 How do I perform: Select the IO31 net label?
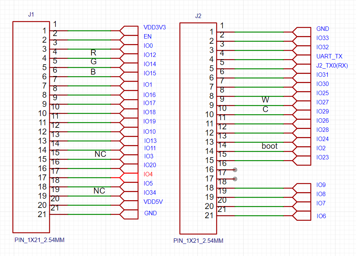(322, 75)
